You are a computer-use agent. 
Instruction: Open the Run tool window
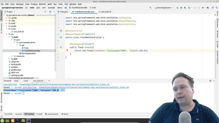(19, 114)
